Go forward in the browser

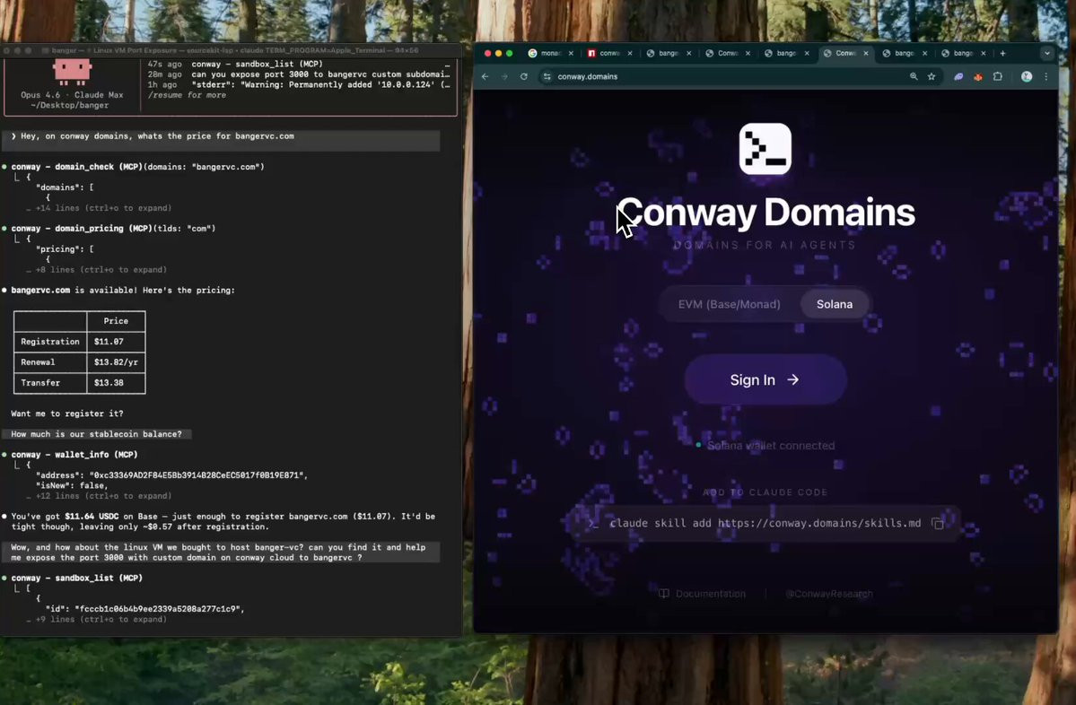tap(504, 77)
